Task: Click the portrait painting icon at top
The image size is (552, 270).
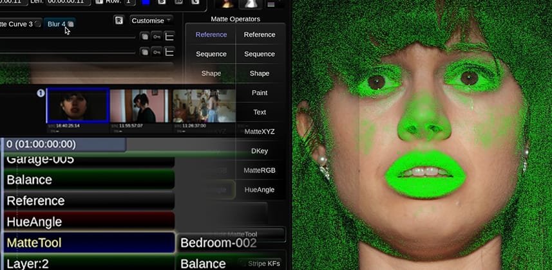Action: click(225, 4)
